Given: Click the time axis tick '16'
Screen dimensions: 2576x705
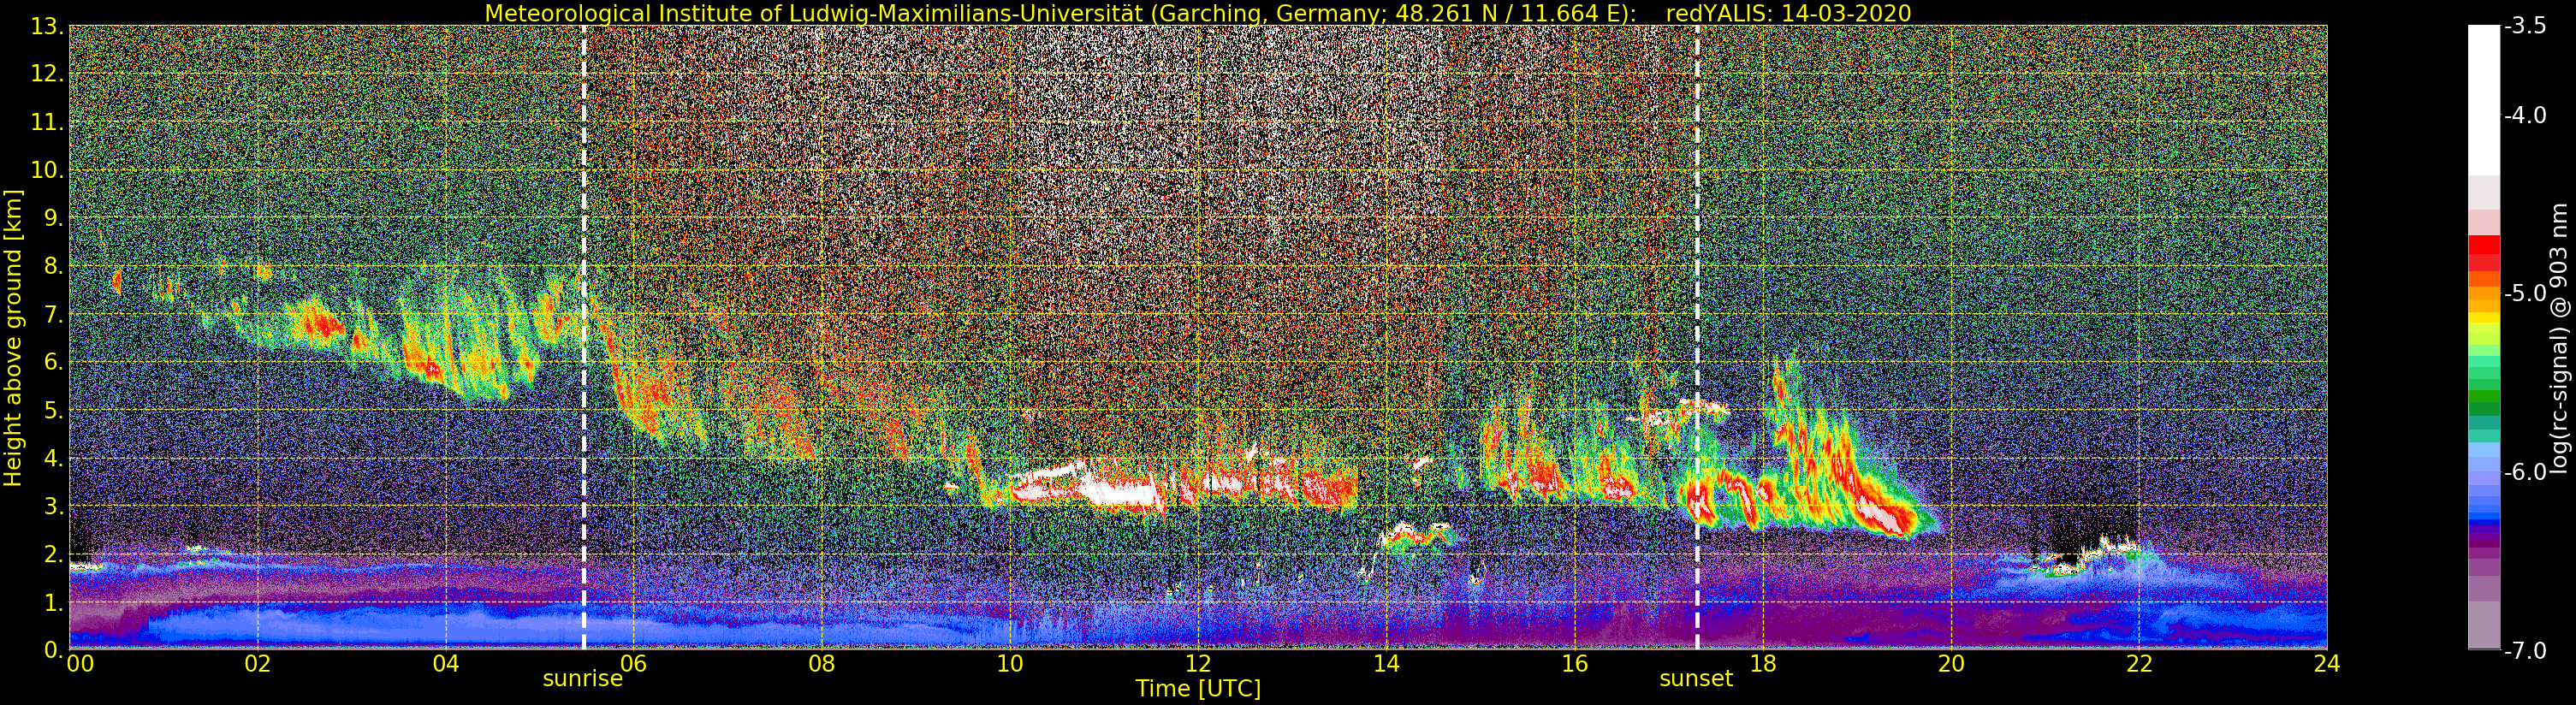Looking at the screenshot, I should pyautogui.click(x=1574, y=664).
